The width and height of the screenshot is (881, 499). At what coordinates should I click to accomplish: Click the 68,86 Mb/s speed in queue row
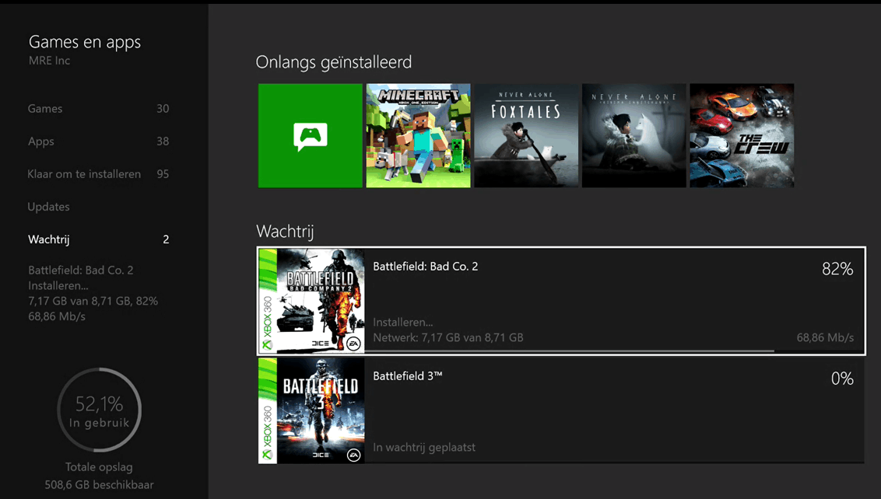[x=825, y=337]
